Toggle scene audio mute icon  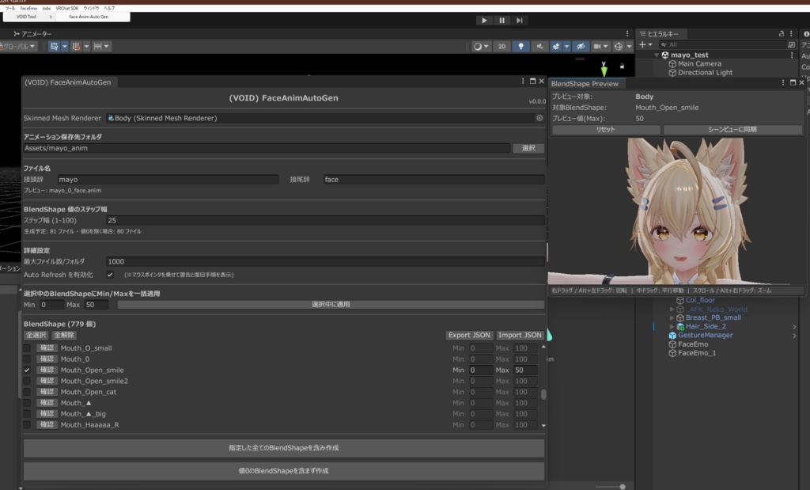(539, 46)
